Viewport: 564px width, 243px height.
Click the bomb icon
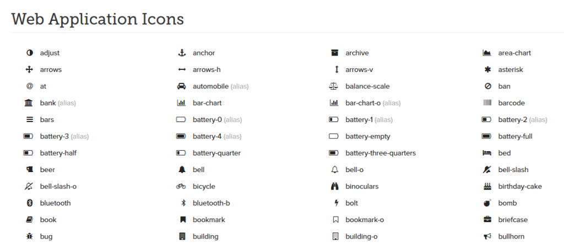[x=486, y=203]
